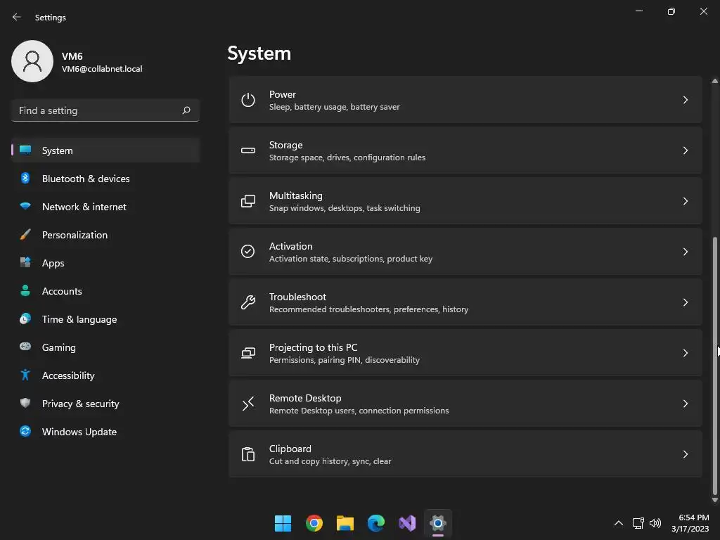Open Projecting to this PC card
The width and height of the screenshot is (720, 540).
[465, 353]
